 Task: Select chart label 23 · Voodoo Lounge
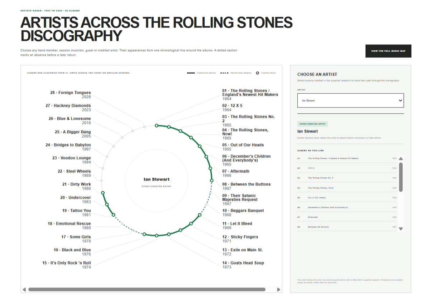click(72, 160)
